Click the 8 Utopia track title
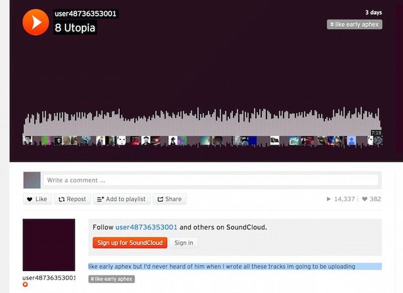The height and width of the screenshot is (293, 403). [75, 28]
